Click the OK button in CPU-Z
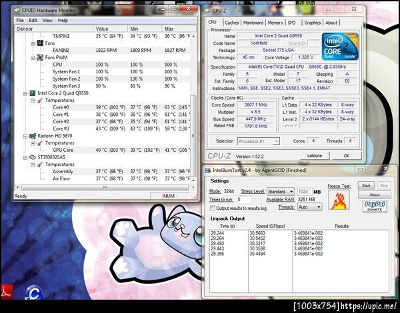The height and width of the screenshot is (313, 400). (x=347, y=155)
